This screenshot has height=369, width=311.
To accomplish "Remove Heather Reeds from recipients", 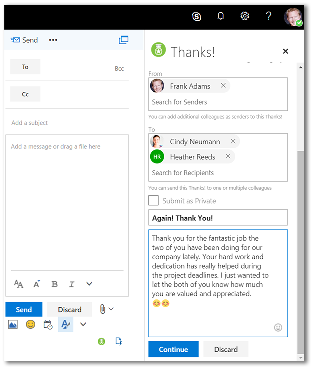I will [x=228, y=156].
